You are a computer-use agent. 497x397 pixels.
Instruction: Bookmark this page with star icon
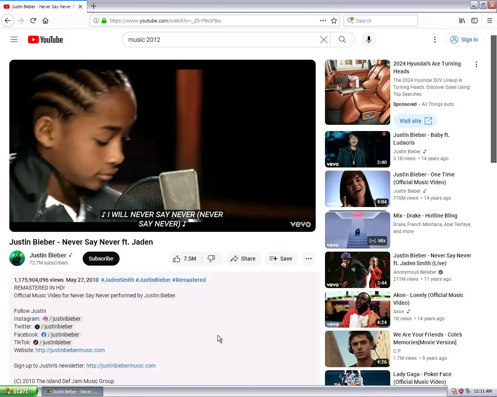(334, 21)
